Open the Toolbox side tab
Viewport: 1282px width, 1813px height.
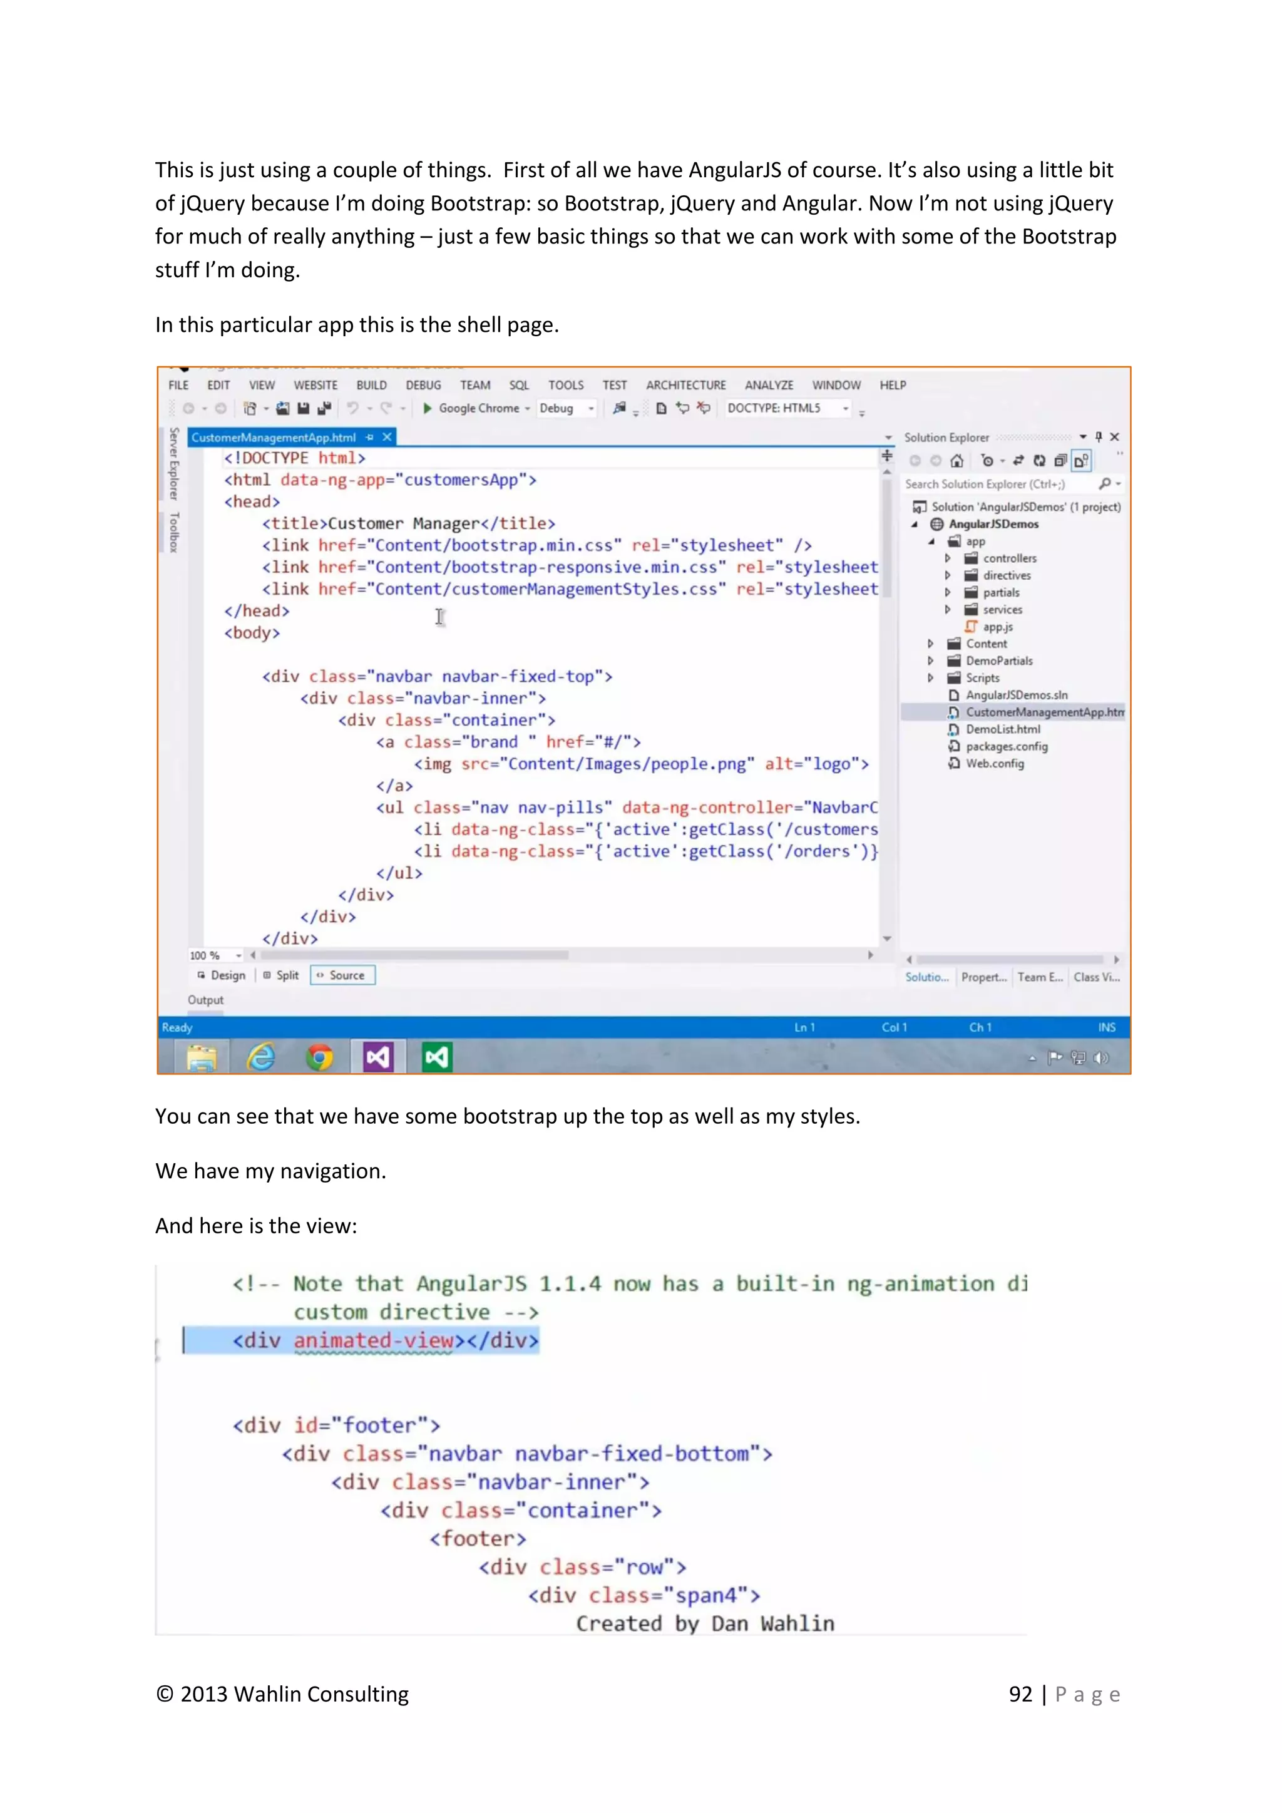(x=175, y=532)
